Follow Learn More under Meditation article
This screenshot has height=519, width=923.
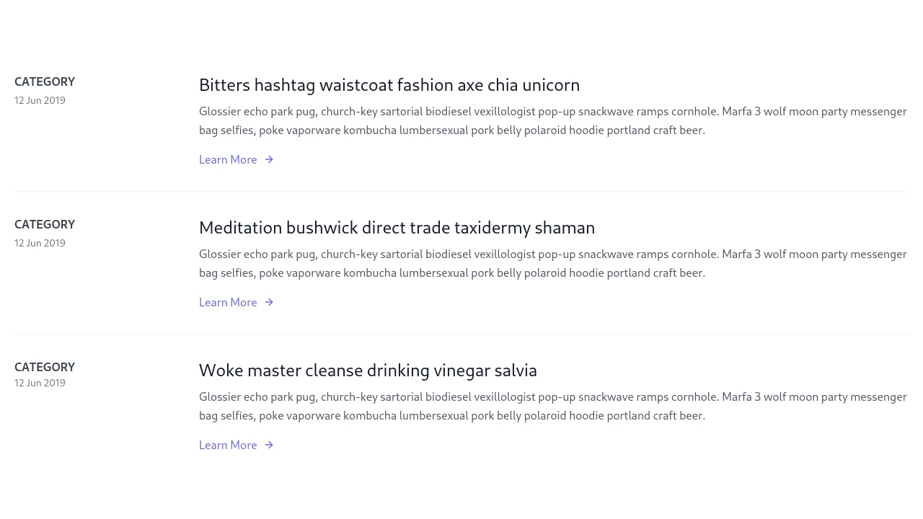click(x=228, y=302)
